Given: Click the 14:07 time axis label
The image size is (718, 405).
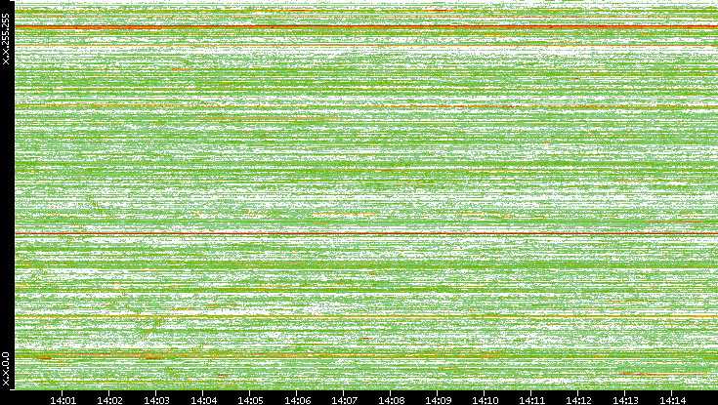Looking at the screenshot, I should (x=344, y=400).
